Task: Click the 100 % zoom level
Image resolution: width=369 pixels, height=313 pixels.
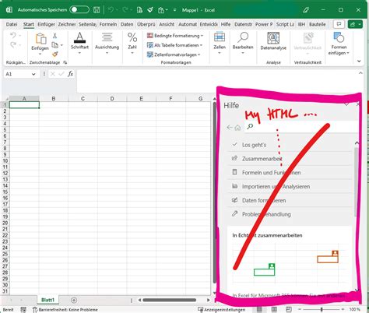Action: coord(354,309)
